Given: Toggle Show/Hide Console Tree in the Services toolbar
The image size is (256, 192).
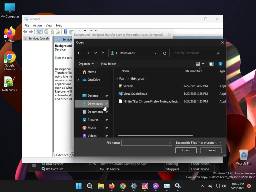Looking at the screenshot, I should pyautogui.click(x=39, y=31).
